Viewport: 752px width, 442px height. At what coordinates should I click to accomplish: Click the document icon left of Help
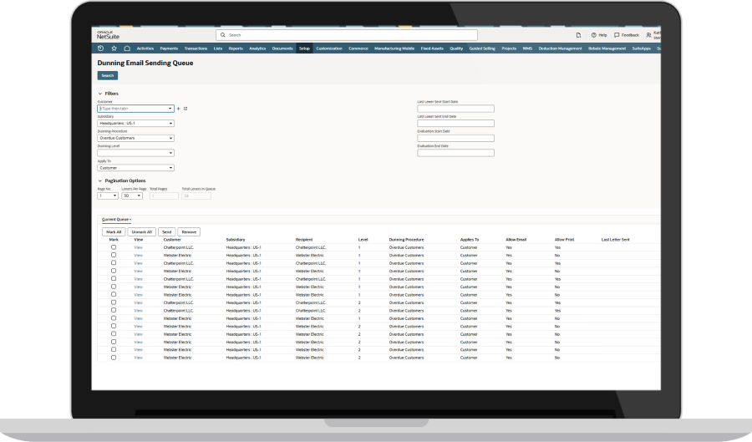[x=579, y=35]
